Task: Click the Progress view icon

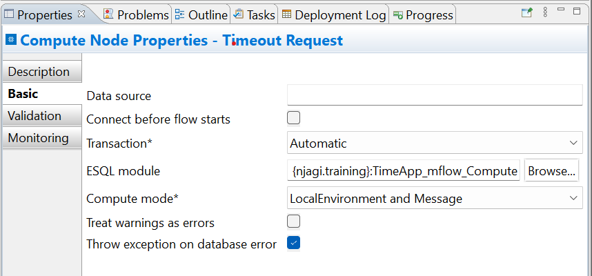Action: tap(398, 14)
